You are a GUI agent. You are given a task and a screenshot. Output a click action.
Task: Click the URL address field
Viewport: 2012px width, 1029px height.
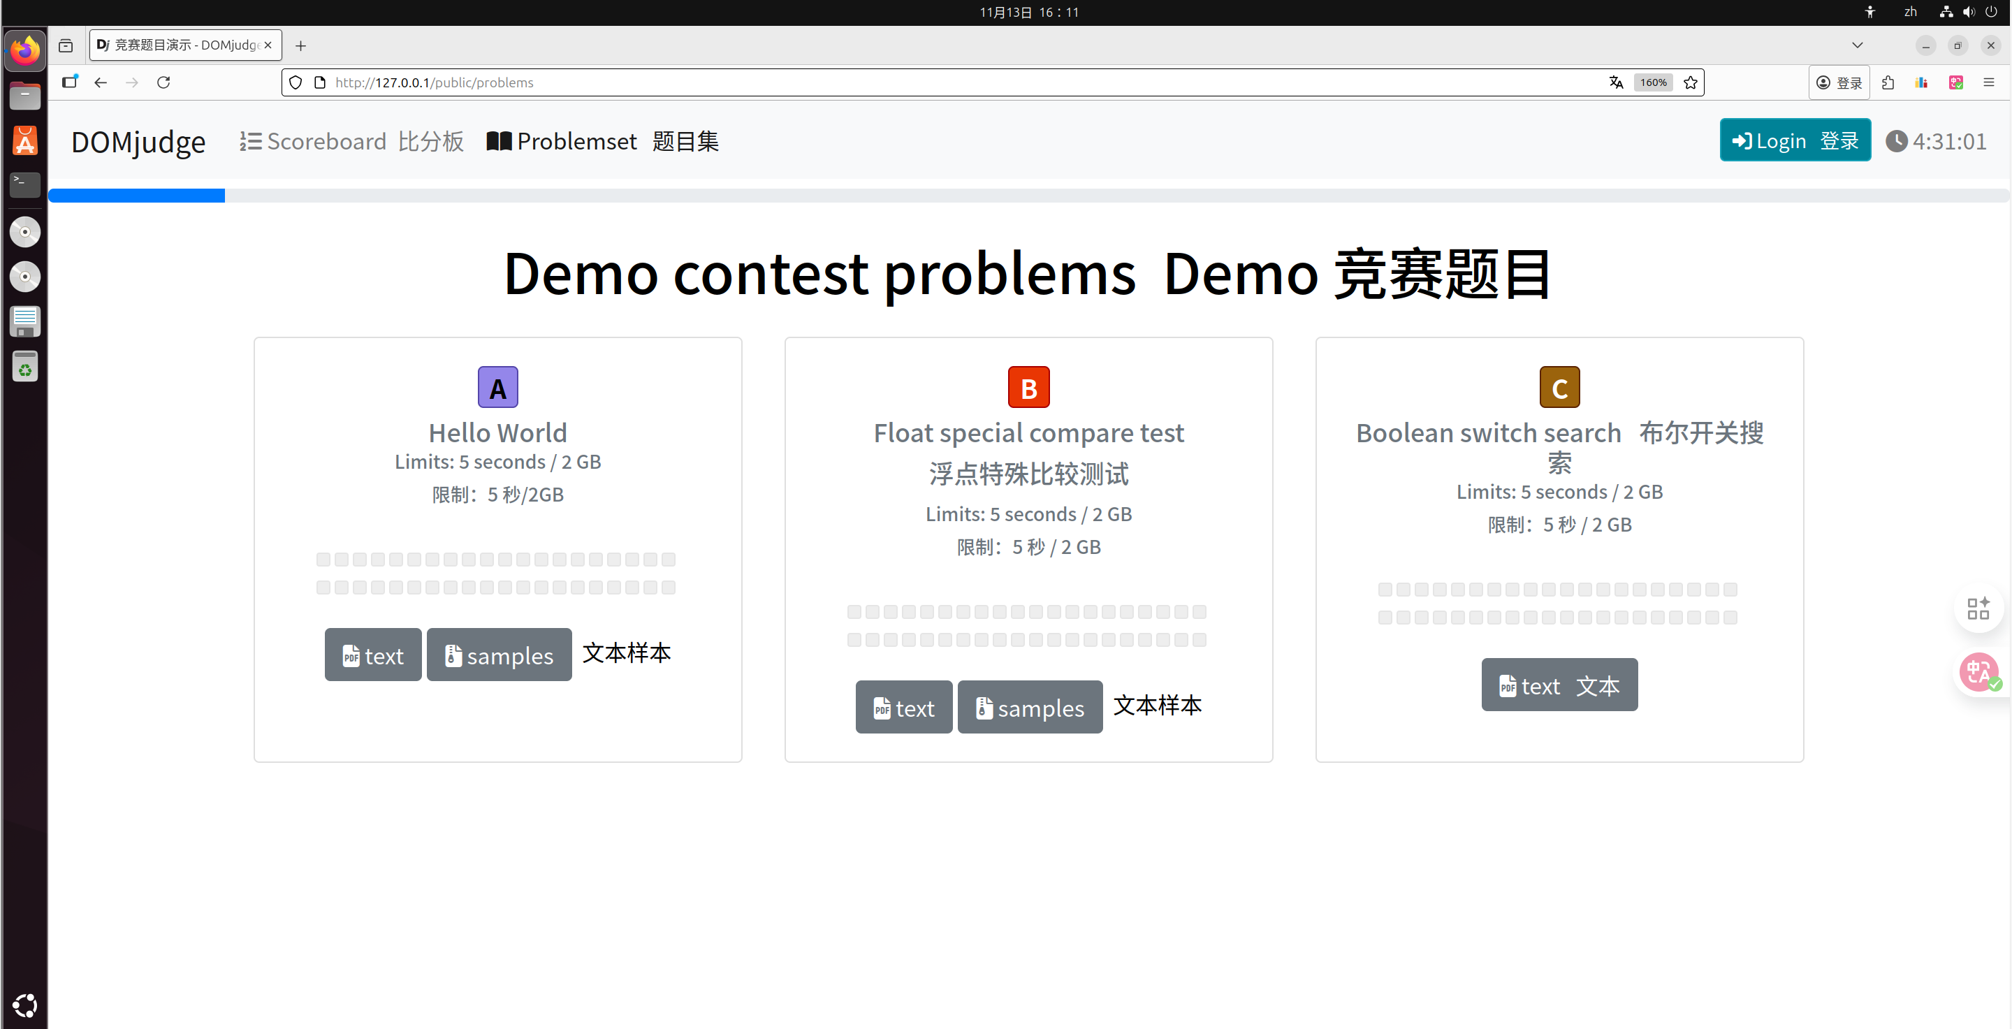pyautogui.click(x=938, y=82)
